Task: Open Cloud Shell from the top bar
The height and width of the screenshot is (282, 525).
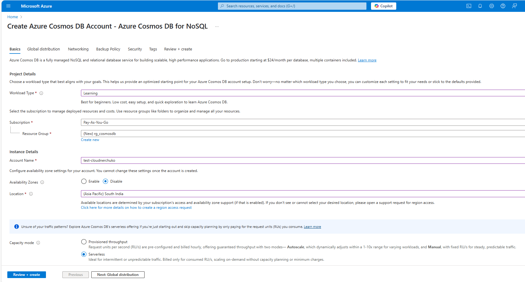Action: (469, 6)
